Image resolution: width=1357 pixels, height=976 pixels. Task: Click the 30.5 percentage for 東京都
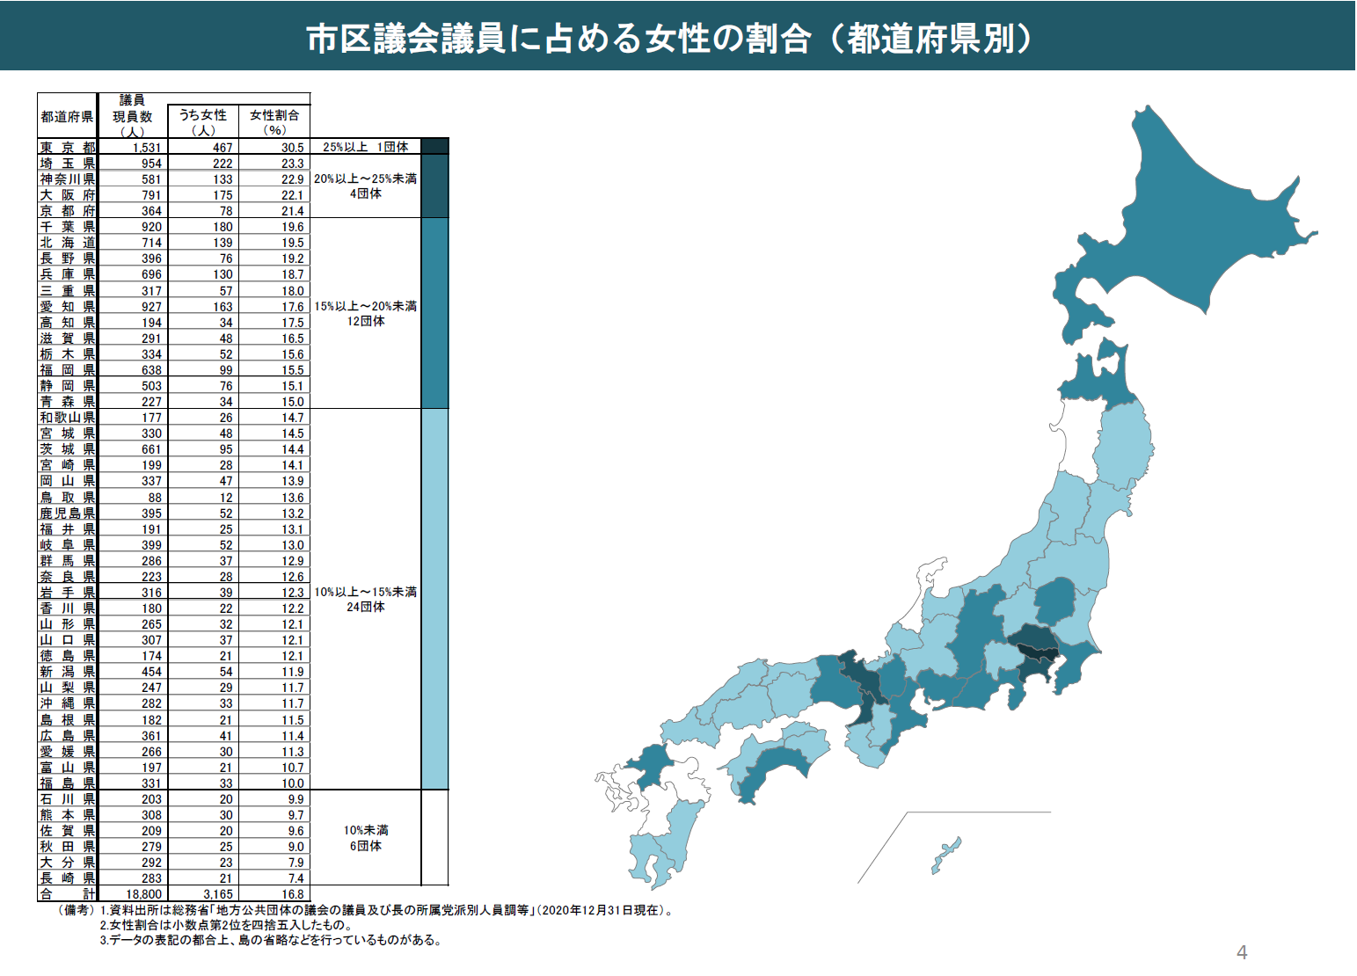coord(293,148)
